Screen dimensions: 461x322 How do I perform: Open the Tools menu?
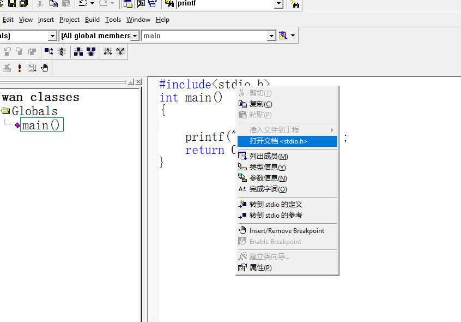(113, 20)
